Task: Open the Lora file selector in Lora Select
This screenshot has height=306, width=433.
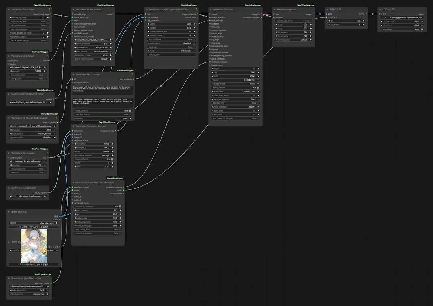Action: 27,67
